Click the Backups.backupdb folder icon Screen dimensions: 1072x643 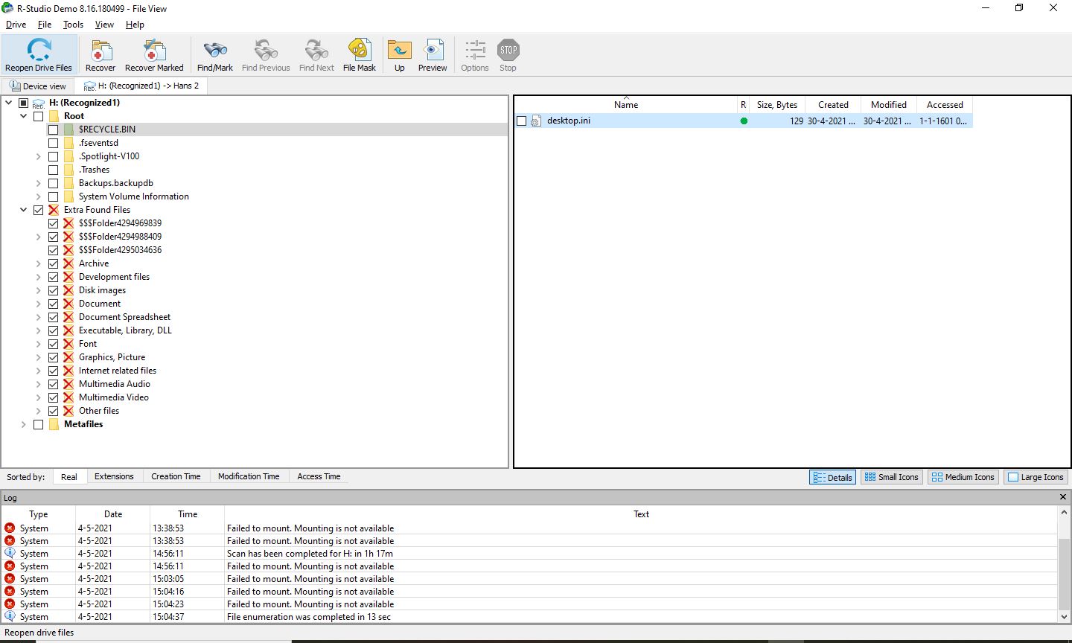click(68, 183)
